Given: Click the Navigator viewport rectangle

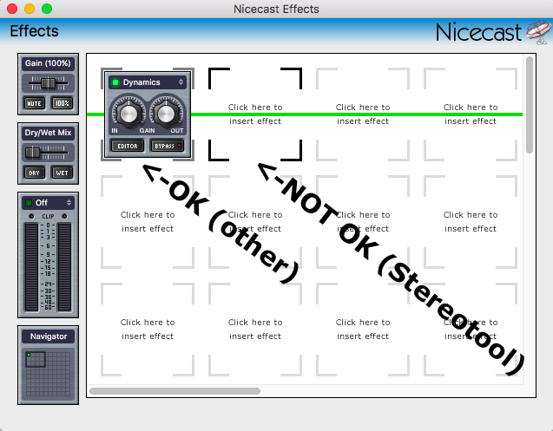Looking at the screenshot, I should 36,360.
